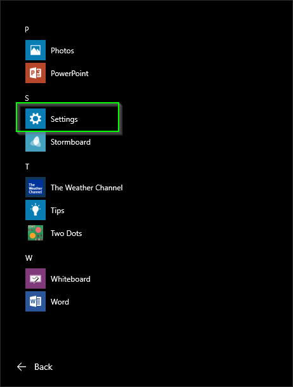The height and width of the screenshot is (387, 293).
Task: Select the Two Dots app name
Action: pyautogui.click(x=66, y=233)
